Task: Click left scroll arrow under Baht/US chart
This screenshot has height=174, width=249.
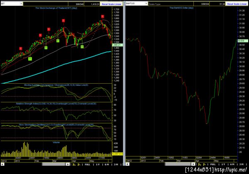Action: click(127, 164)
